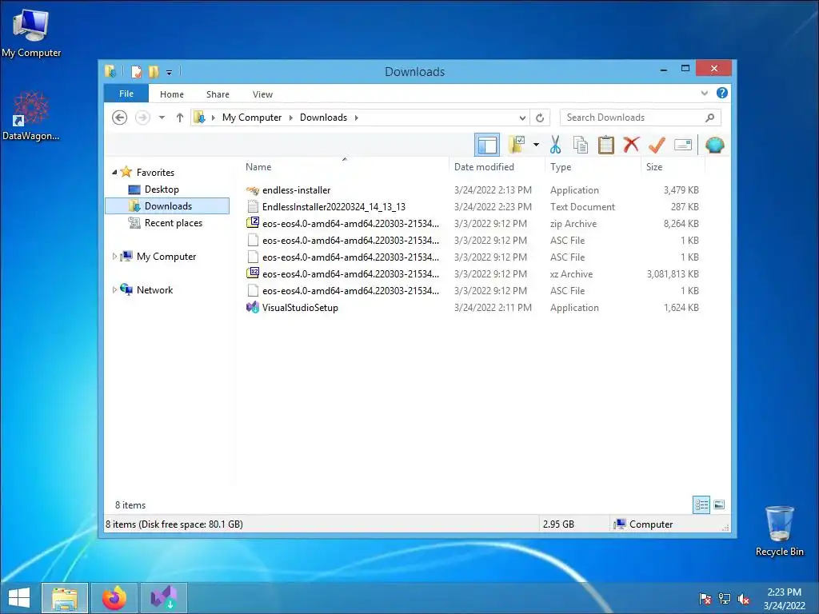This screenshot has height=614, width=819.
Task: Click File Explorer in the taskbar
Action: [x=65, y=598]
